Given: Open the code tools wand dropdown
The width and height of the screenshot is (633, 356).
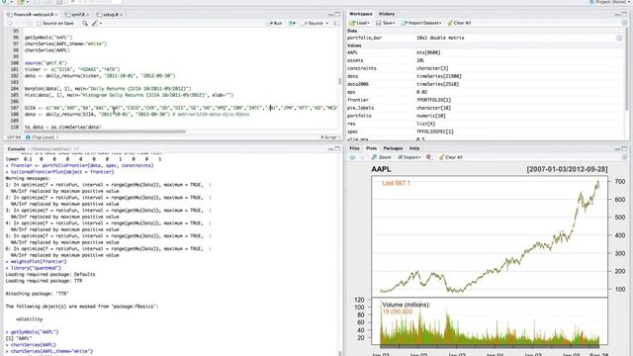Looking at the screenshot, I should (96, 24).
